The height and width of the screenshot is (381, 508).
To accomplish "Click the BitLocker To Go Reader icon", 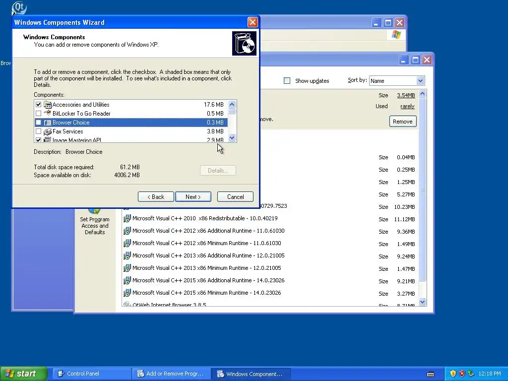I will (x=48, y=114).
